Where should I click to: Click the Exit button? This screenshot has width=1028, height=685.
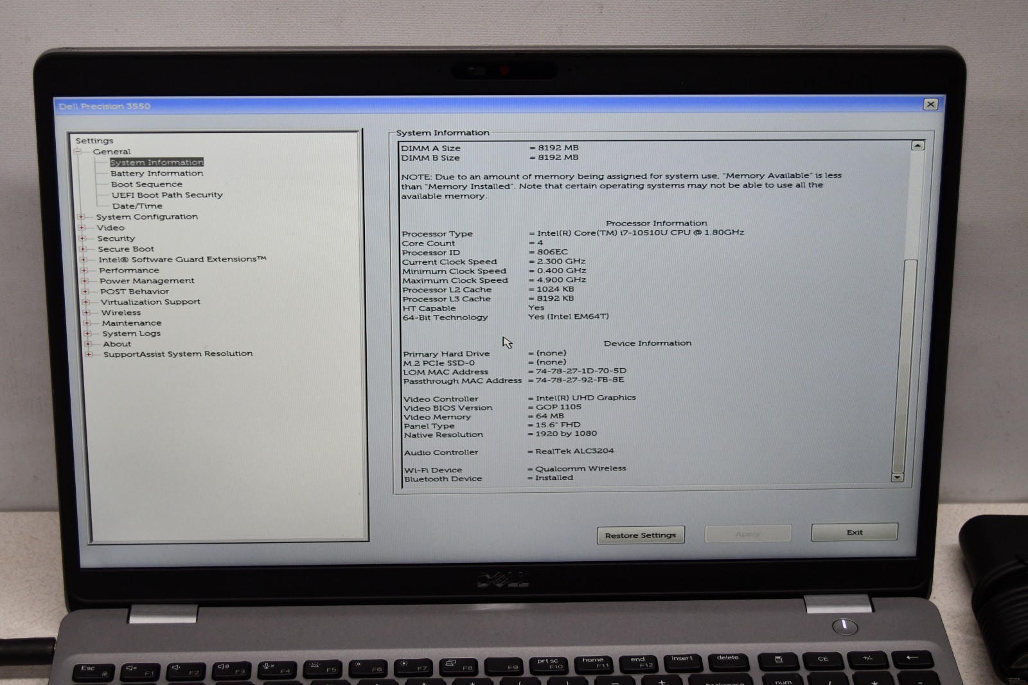(855, 532)
